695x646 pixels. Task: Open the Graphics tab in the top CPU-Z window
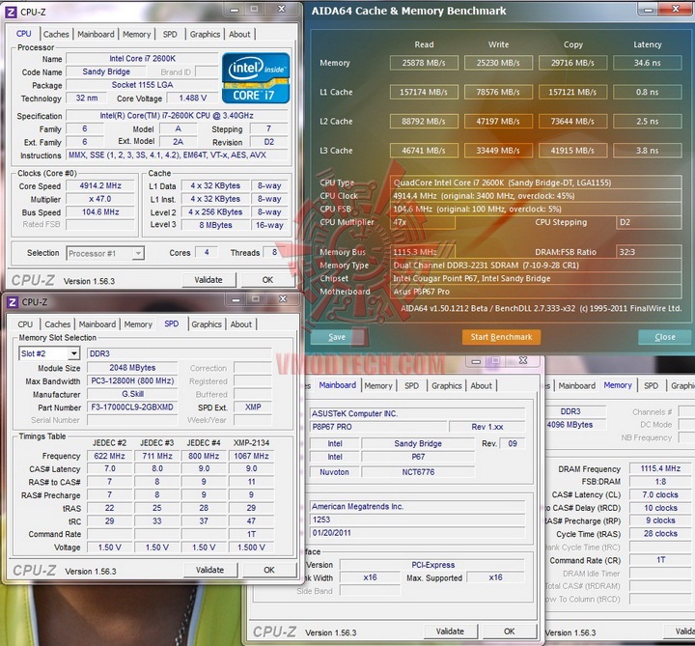click(x=205, y=34)
